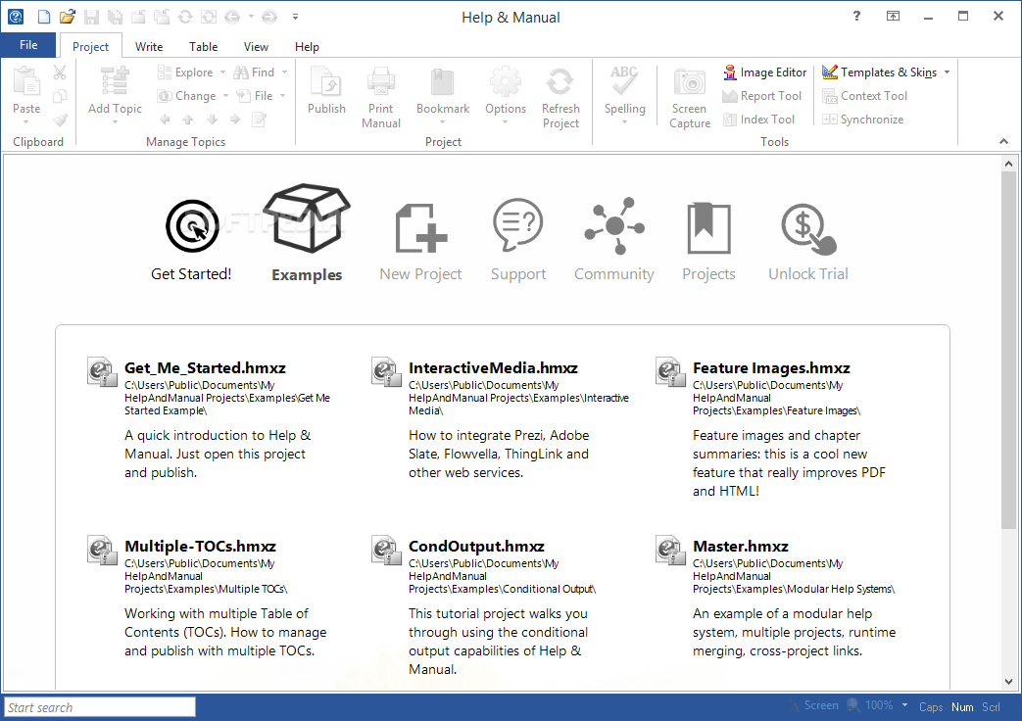Expand the File dropdown in Manage Topics
The width and height of the screenshot is (1022, 721).
click(283, 96)
